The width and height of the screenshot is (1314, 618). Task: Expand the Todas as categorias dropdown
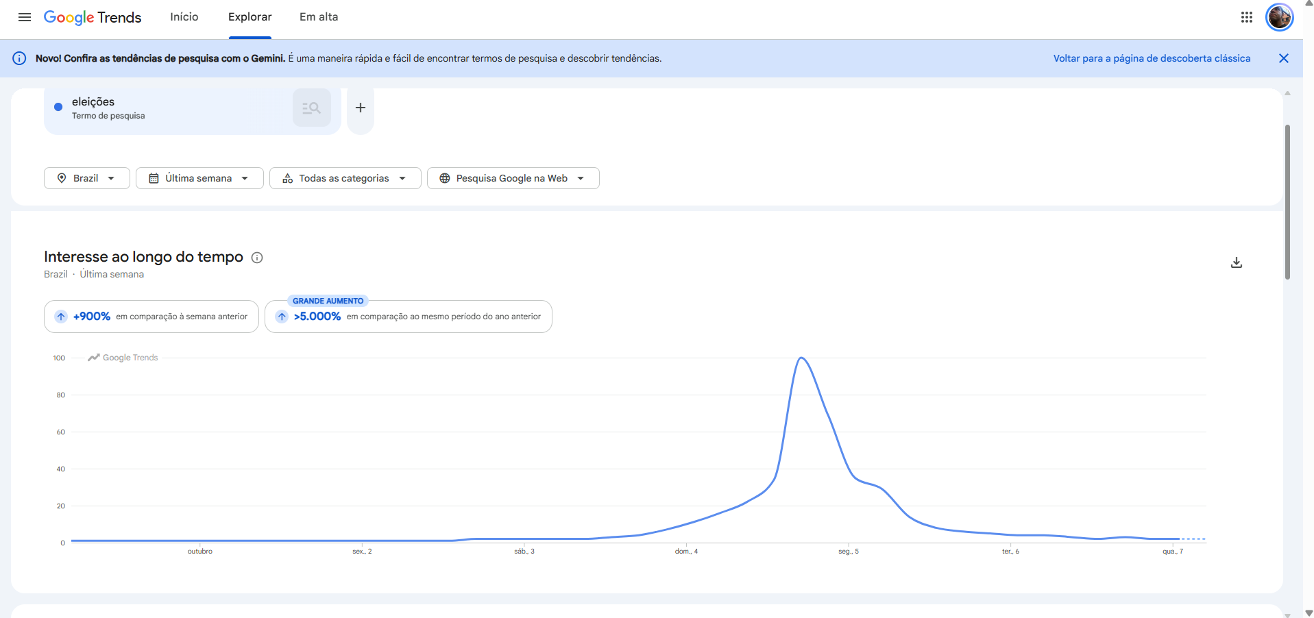click(345, 178)
